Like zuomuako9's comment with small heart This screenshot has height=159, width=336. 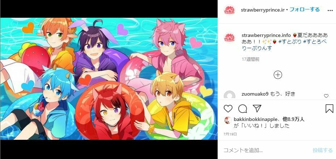pos(326,96)
